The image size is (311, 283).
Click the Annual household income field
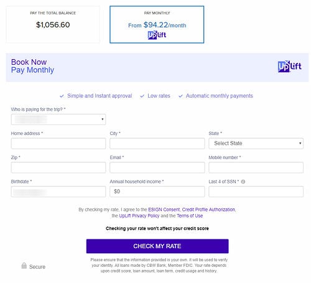click(x=157, y=192)
